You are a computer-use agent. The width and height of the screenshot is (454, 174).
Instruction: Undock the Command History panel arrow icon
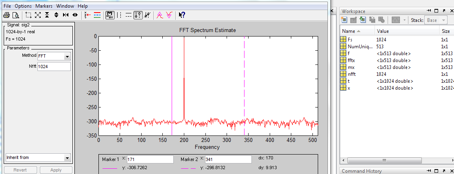(x=445, y=171)
